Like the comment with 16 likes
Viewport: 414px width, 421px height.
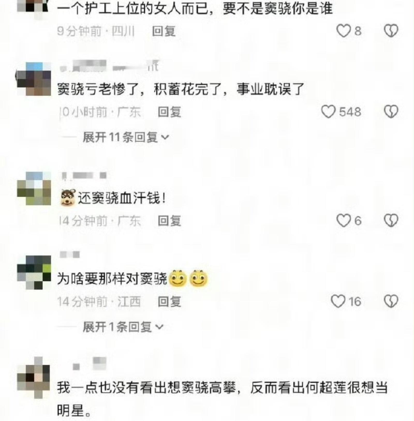[x=338, y=302]
